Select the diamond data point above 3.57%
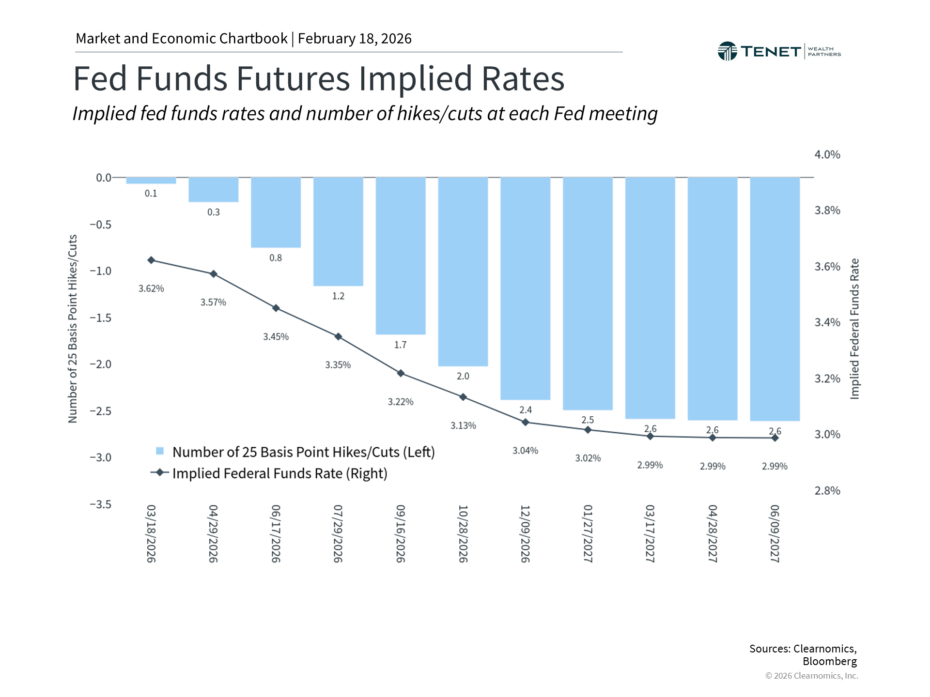Screen dimensions: 930x697 coord(213,274)
